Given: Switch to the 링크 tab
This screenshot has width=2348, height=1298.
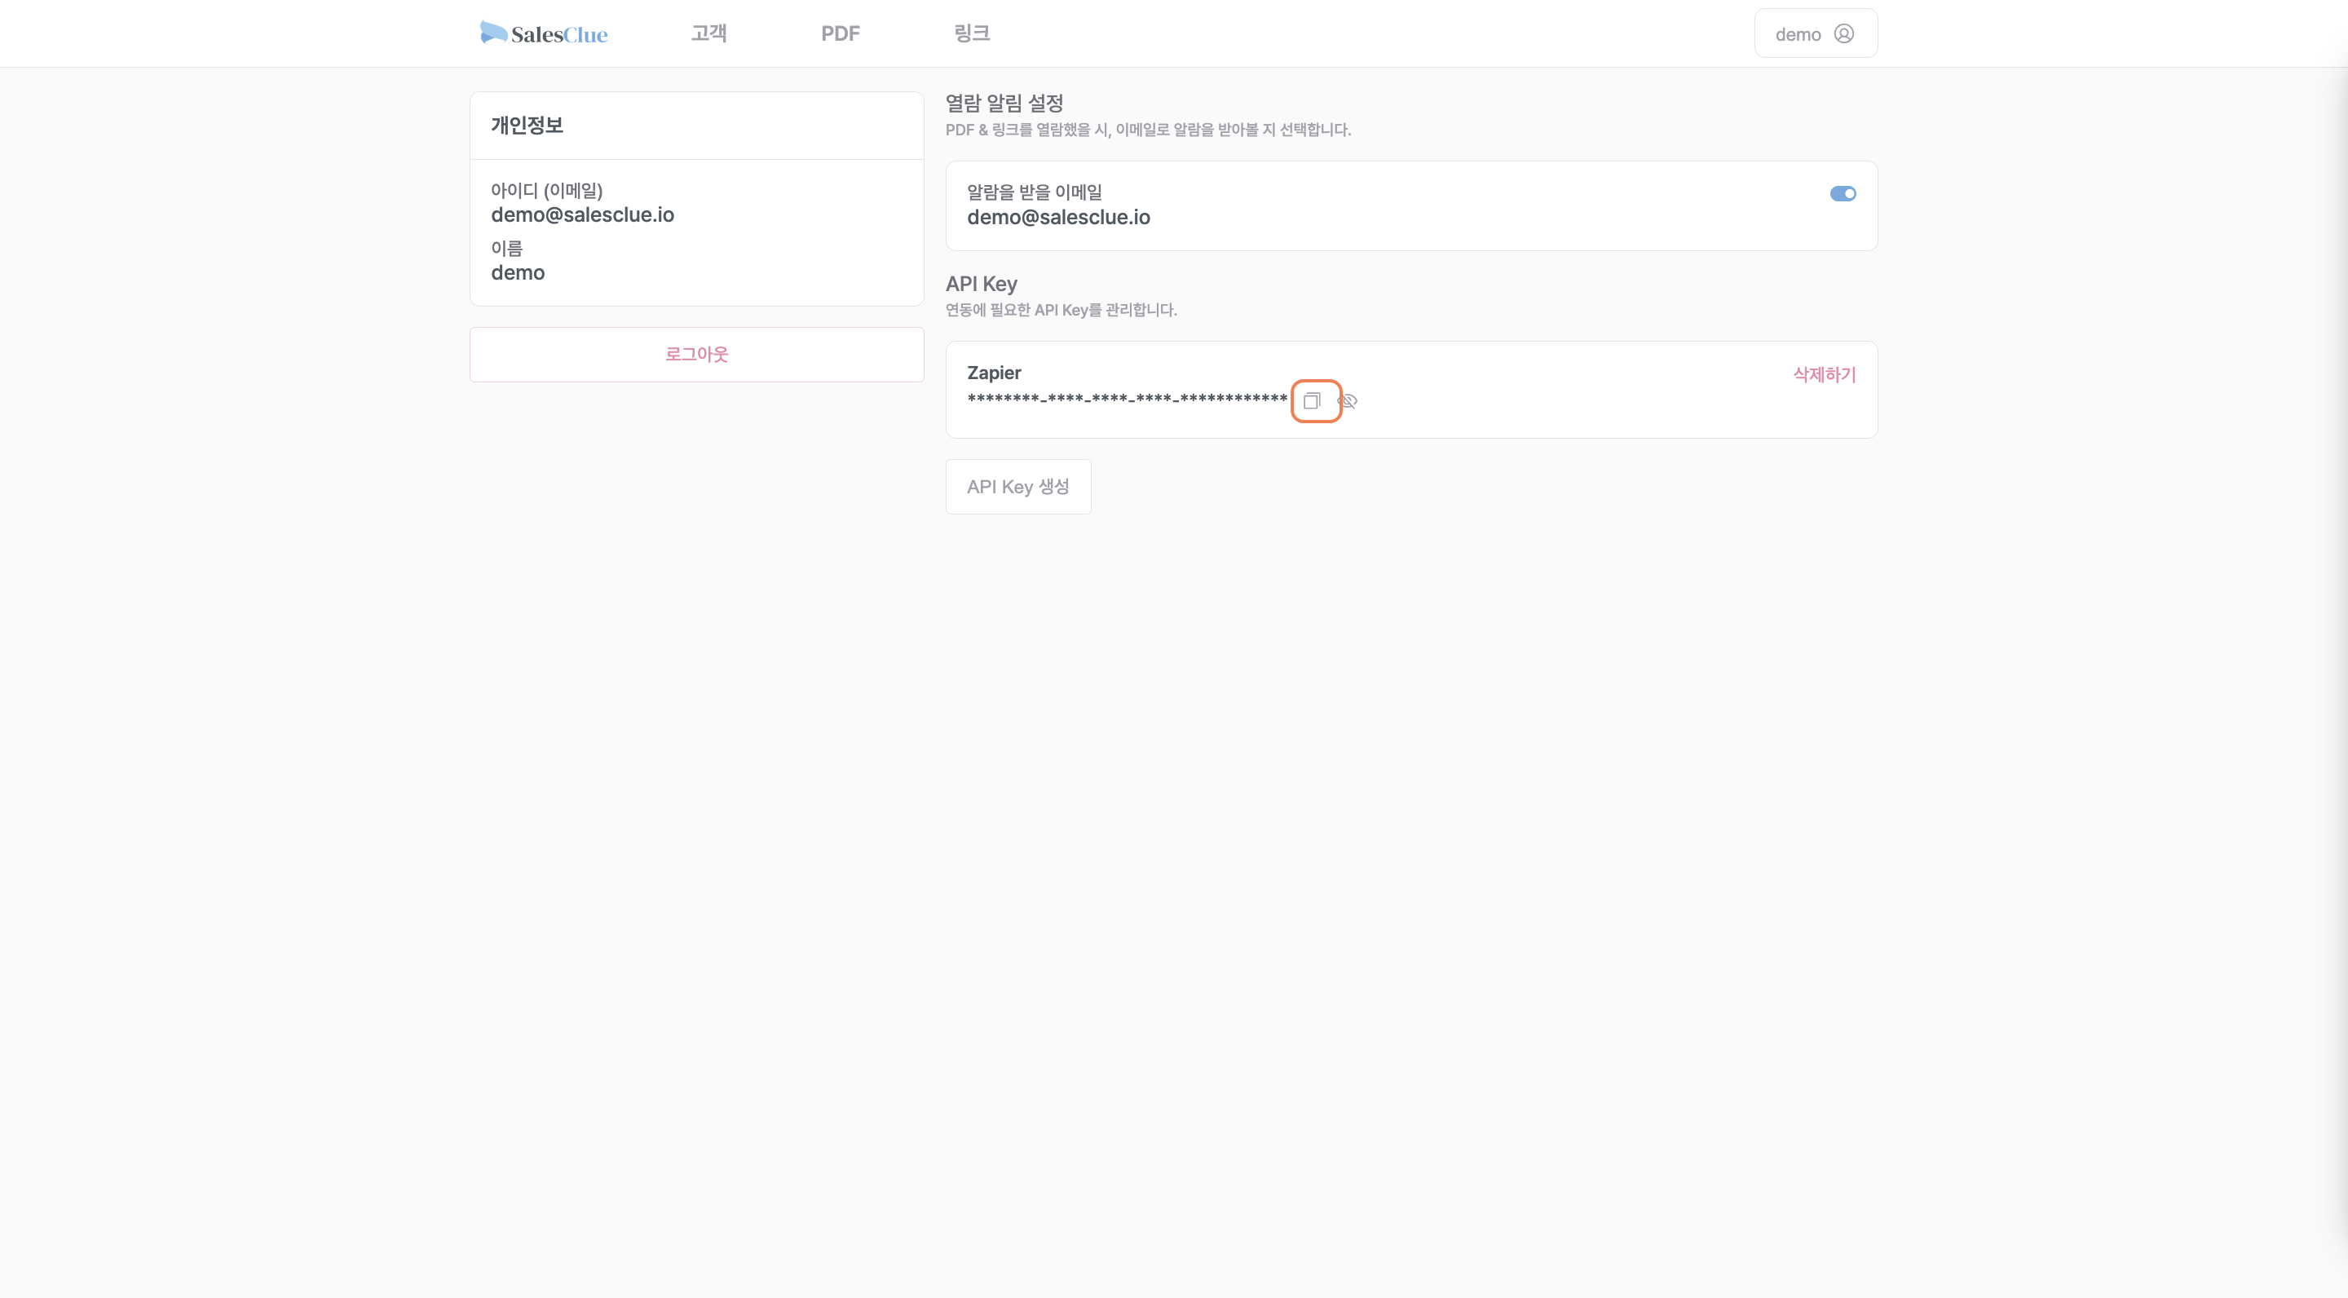Looking at the screenshot, I should point(972,33).
